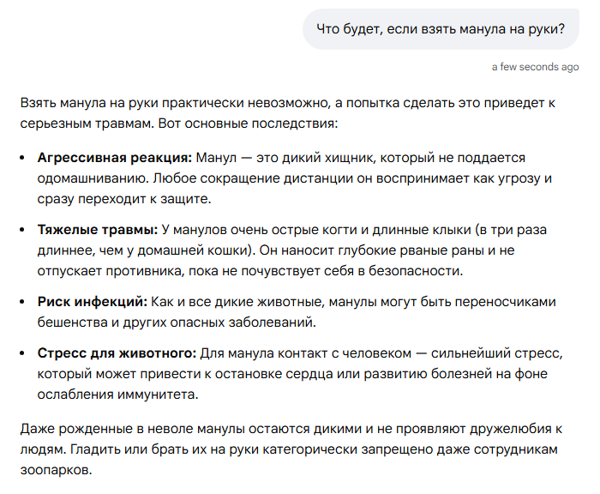600x494 pixels.
Task: Click the parenthetical "(в три раза" text
Action: click(511, 230)
